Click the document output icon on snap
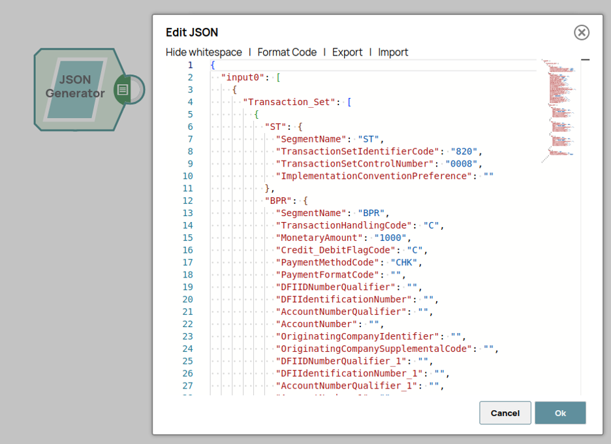The height and width of the screenshot is (444, 611). tap(123, 89)
